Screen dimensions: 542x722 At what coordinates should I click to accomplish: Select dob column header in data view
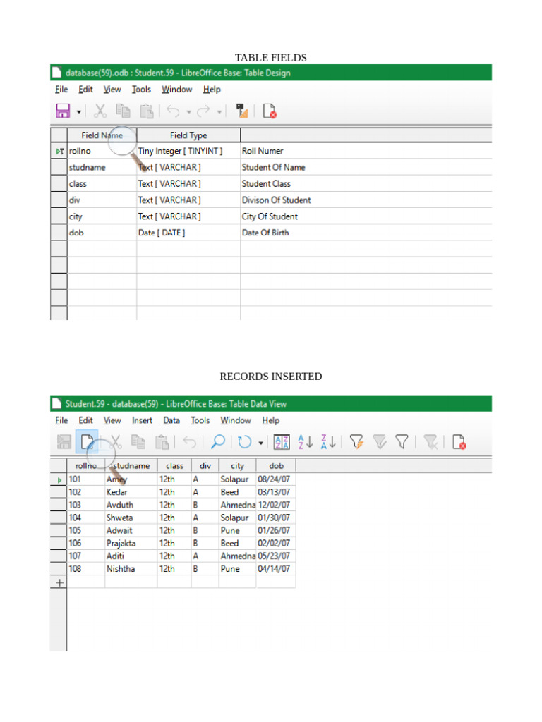[276, 466]
